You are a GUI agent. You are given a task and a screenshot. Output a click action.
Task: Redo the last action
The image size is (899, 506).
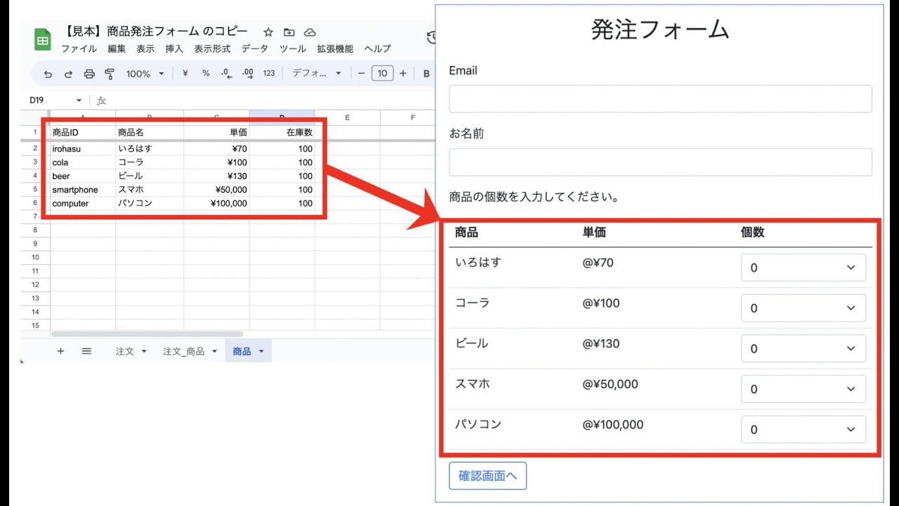(68, 74)
